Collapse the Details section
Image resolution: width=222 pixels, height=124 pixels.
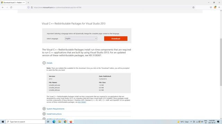click(x=44, y=63)
